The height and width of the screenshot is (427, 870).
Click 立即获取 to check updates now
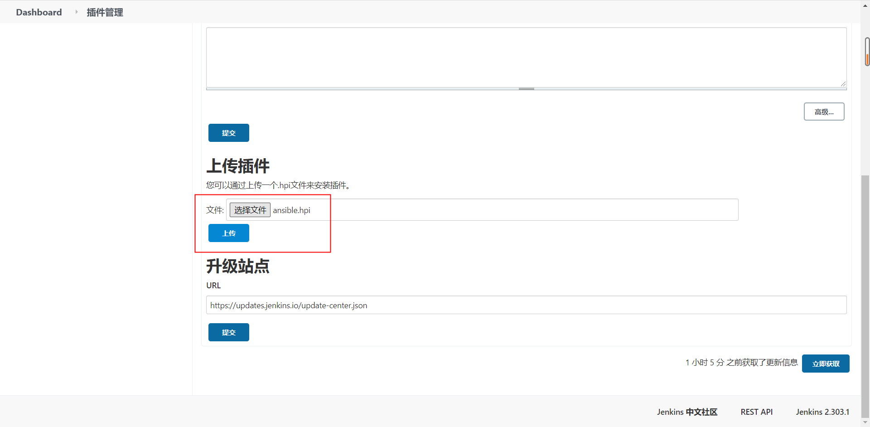[x=826, y=364]
